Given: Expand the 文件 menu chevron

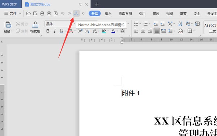Looking at the screenshot, I should click(x=20, y=14).
